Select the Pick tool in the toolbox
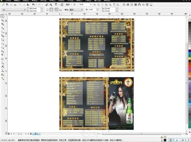Viewport: 191px width, 142px height. tap(2, 16)
